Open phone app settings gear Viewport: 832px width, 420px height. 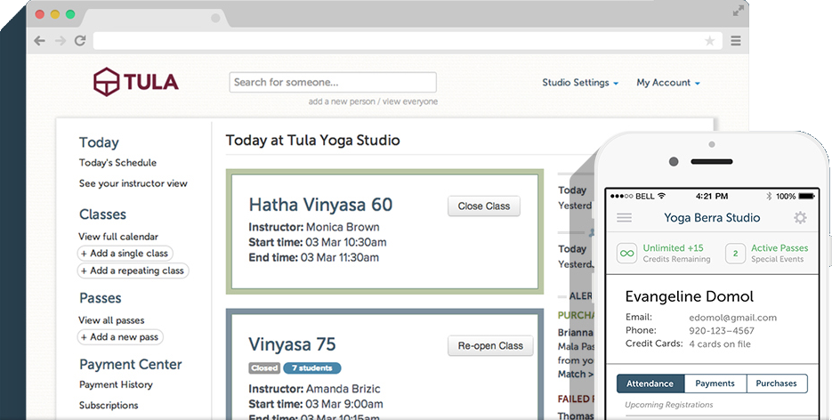(x=800, y=217)
